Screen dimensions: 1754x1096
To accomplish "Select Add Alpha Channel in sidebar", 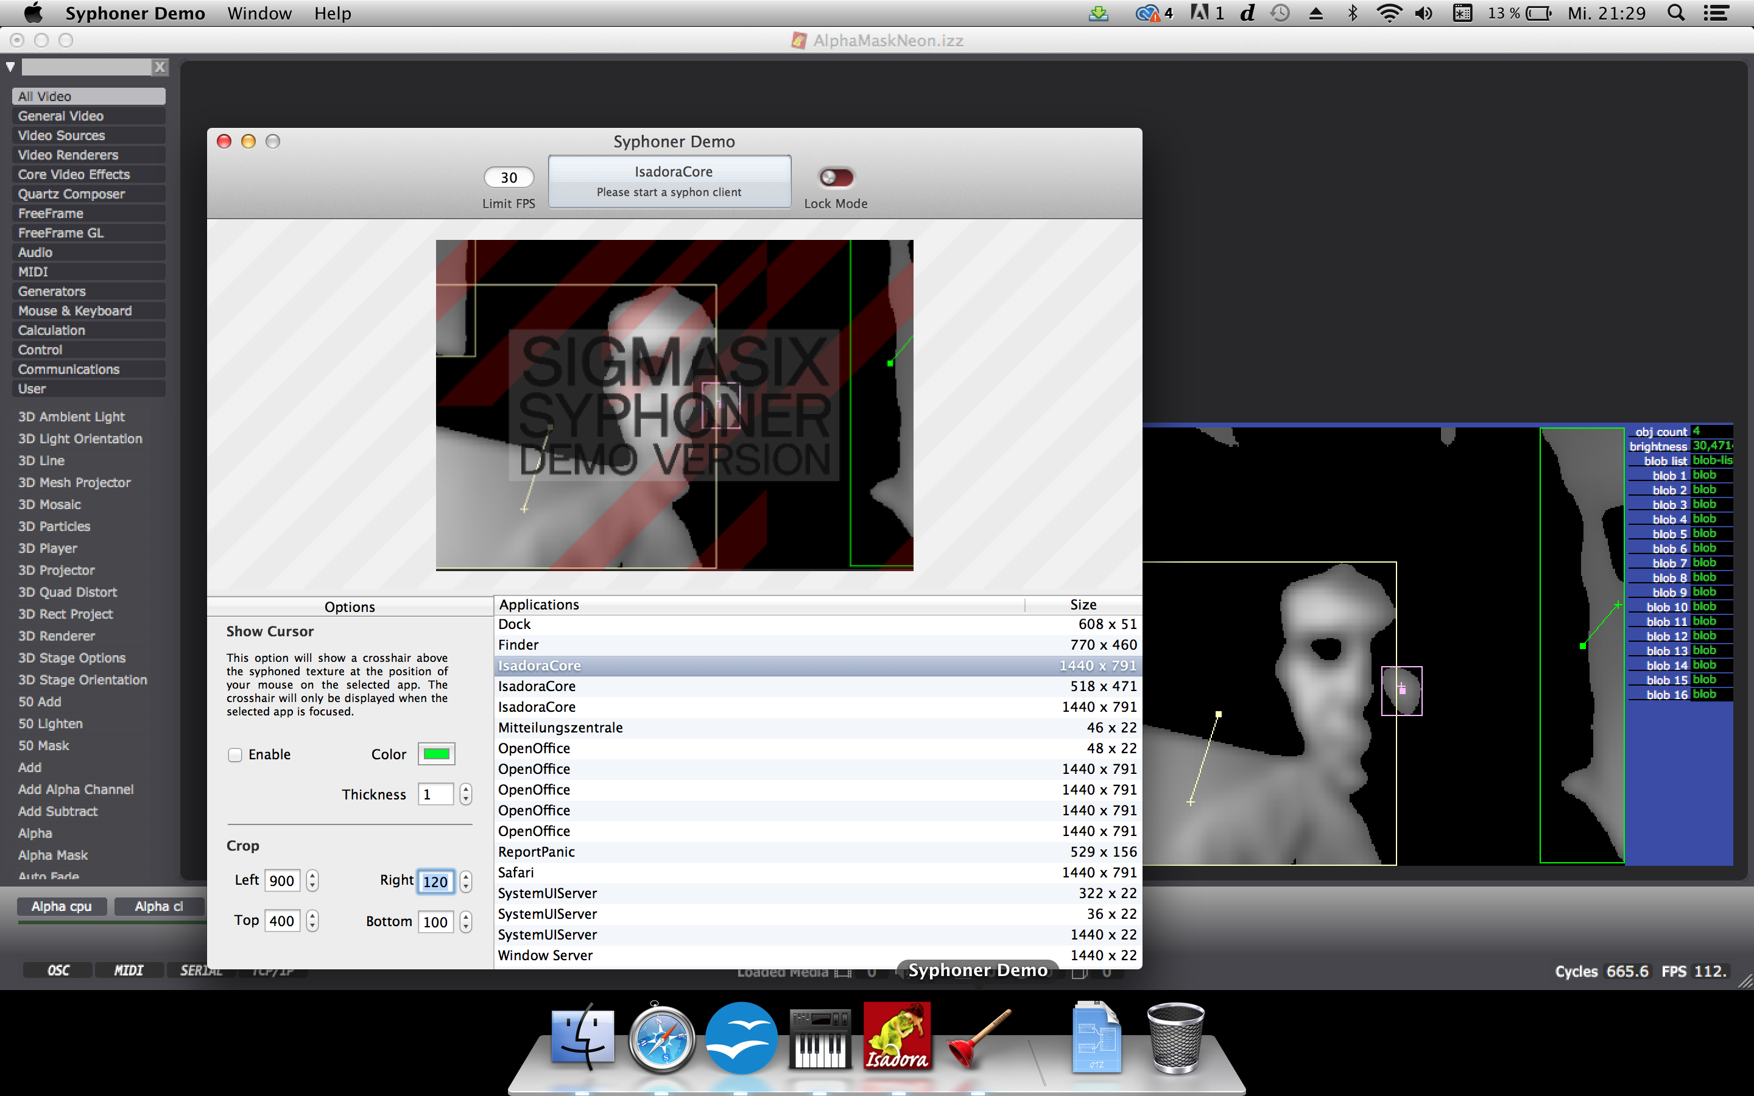I will point(77,790).
